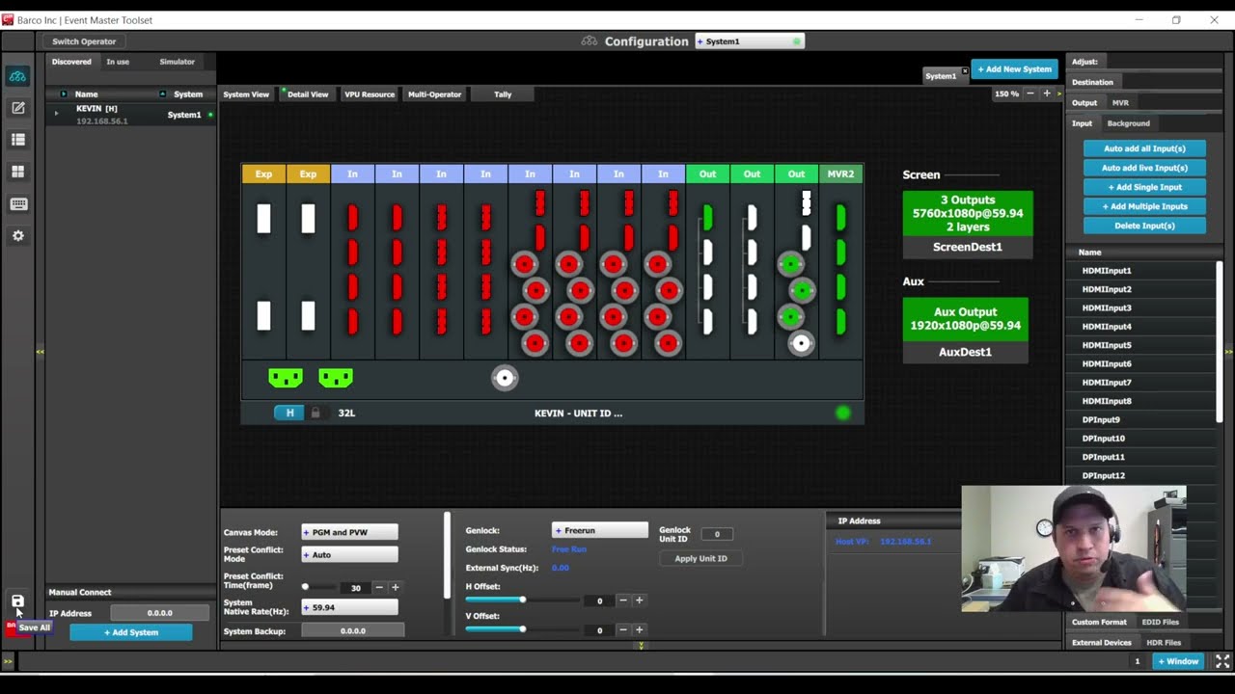Expand the bottom-left yellow double arrow

[x=8, y=661]
